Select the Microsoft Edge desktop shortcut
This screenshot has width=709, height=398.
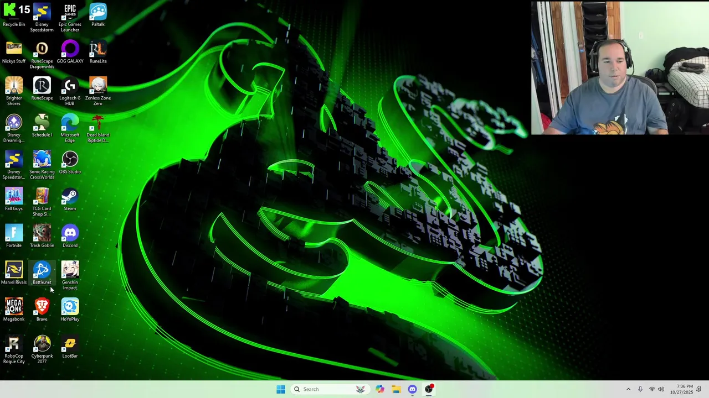[70, 128]
